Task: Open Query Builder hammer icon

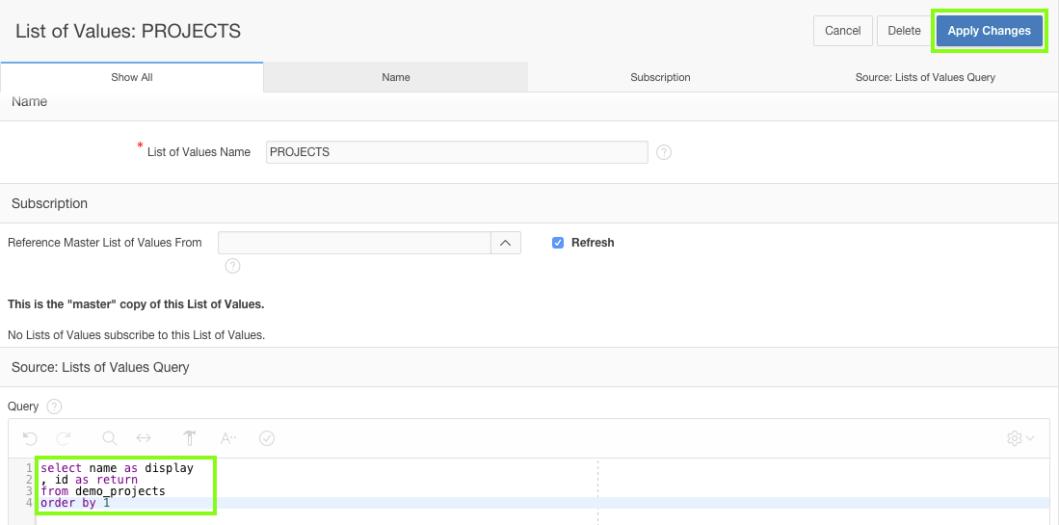Action: click(x=189, y=438)
